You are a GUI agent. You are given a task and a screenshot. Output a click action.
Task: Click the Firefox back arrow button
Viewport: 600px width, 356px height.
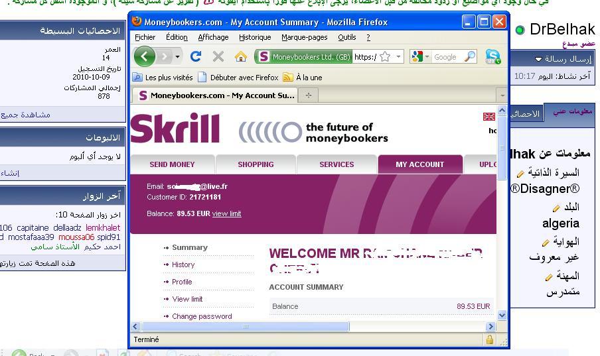click(144, 56)
